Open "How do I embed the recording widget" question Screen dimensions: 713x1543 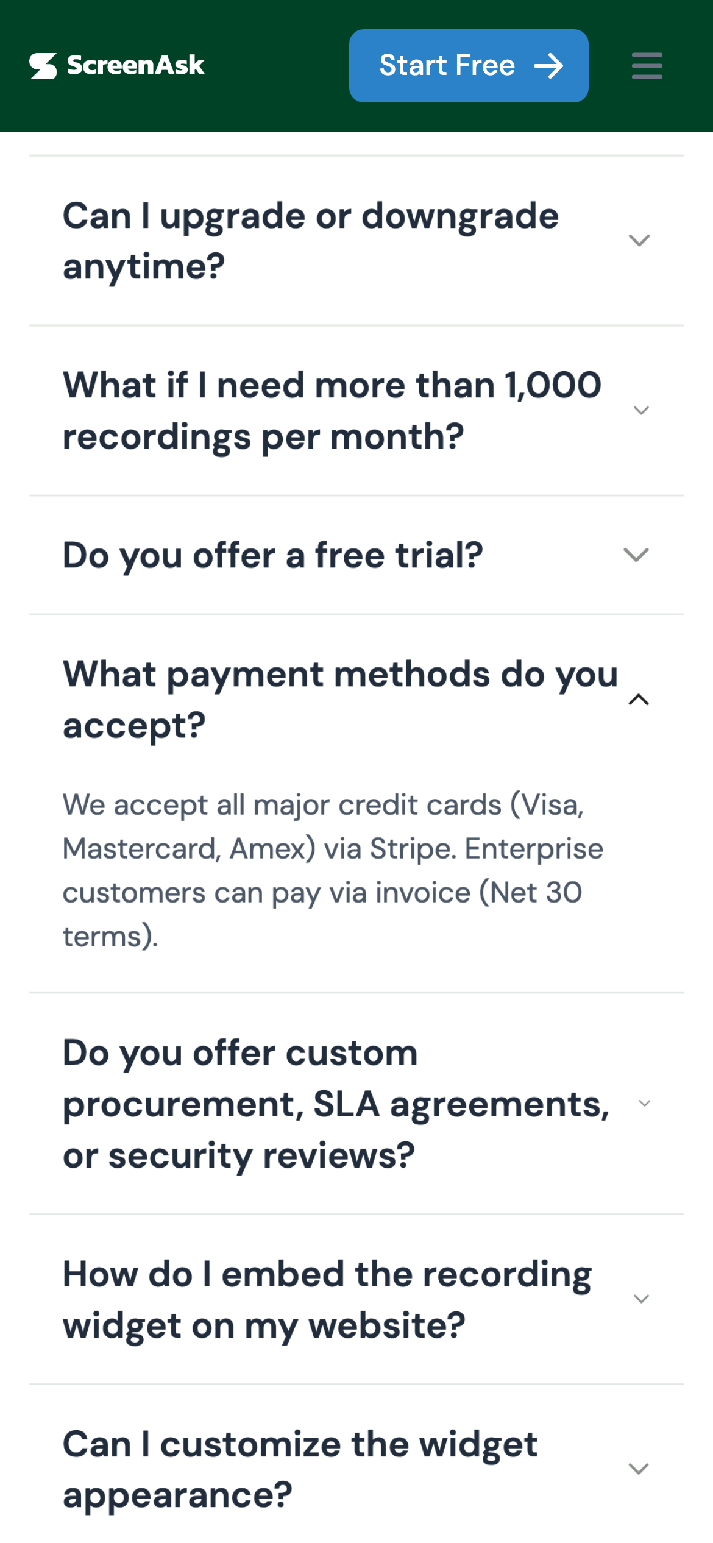327,1299
